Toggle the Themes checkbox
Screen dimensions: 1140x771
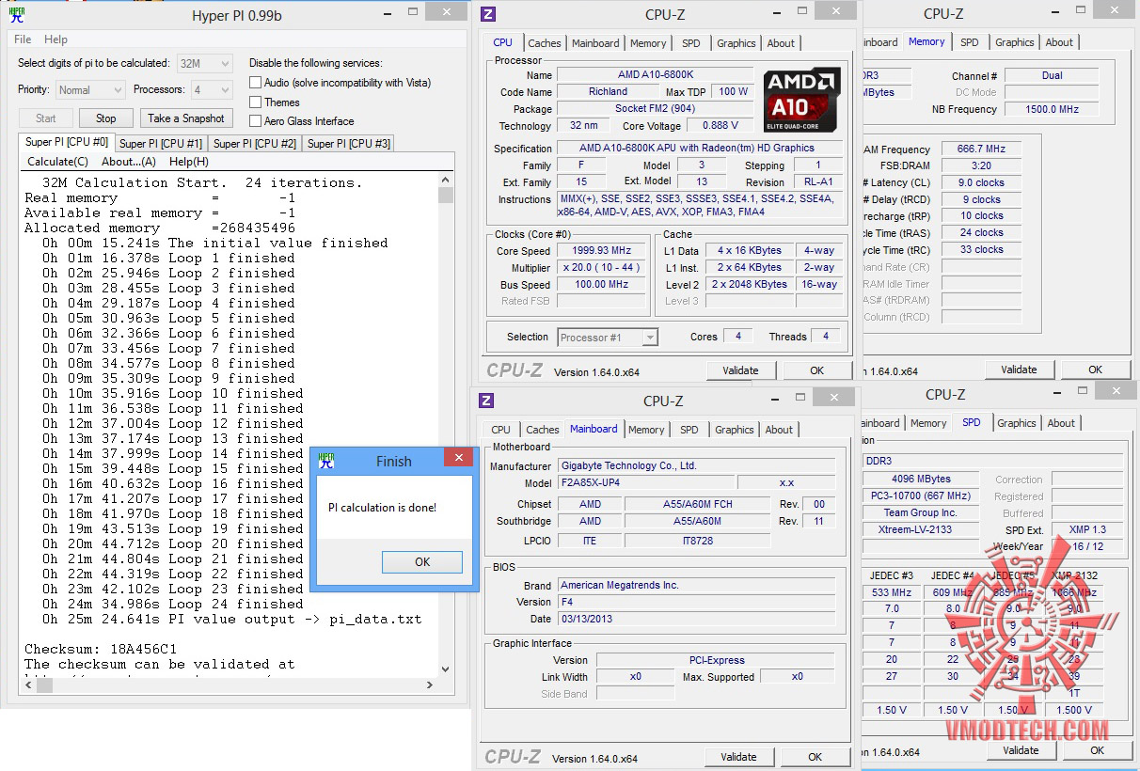coord(255,102)
